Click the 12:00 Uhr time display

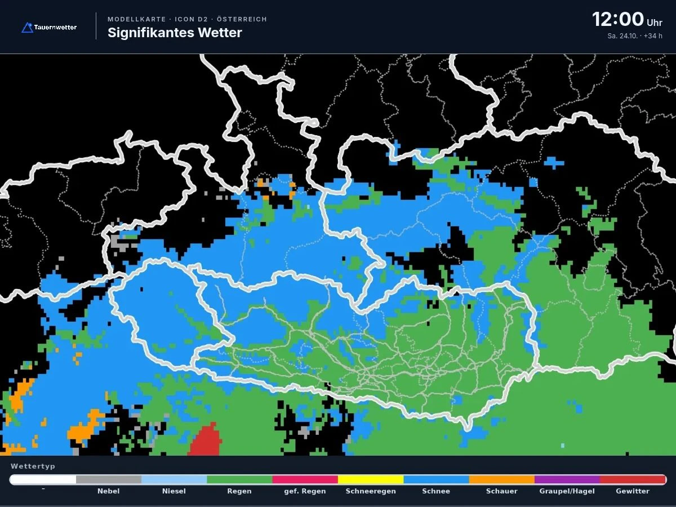(626, 20)
